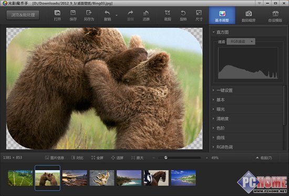
Task: Click the 1381 × 853 dimensions text
Action: [x=13, y=158]
